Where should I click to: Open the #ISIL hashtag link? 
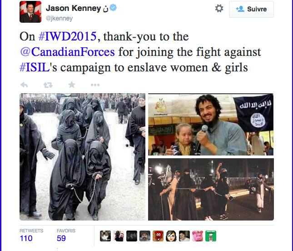point(35,67)
